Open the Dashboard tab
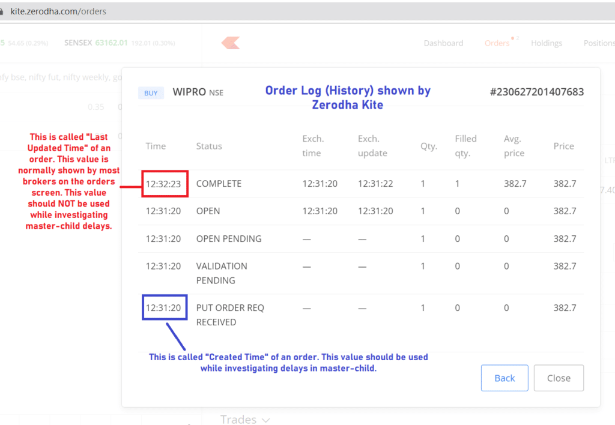Image resolution: width=615 pixels, height=425 pixels. (443, 43)
